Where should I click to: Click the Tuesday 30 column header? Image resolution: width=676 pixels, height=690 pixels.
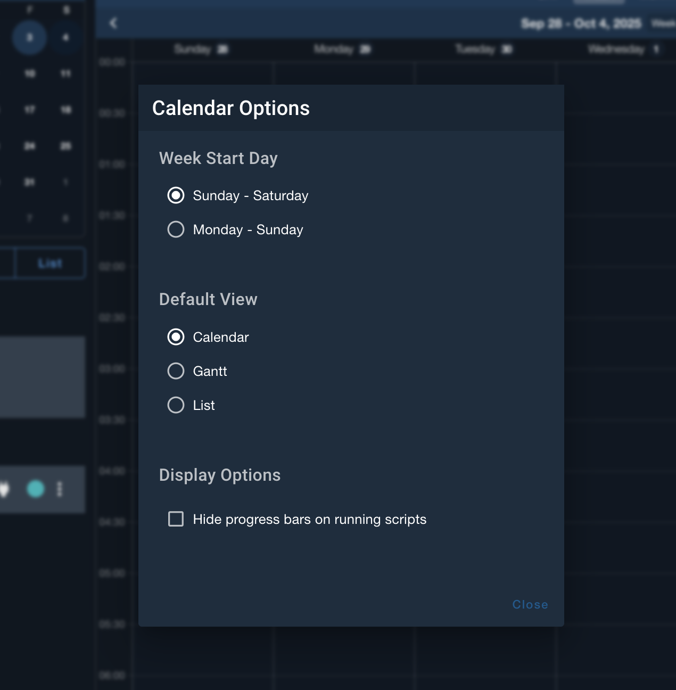pyautogui.click(x=483, y=50)
